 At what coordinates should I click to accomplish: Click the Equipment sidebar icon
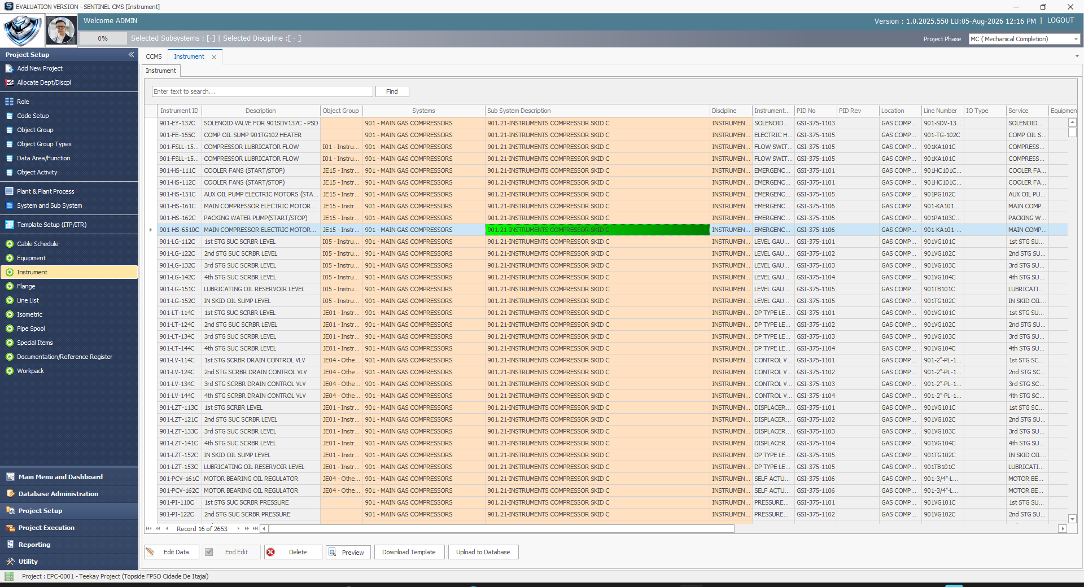(x=10, y=258)
